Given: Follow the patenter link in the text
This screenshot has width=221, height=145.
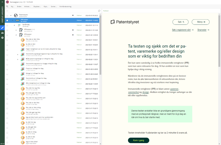Looking at the screenshot, I should (x=174, y=89).
